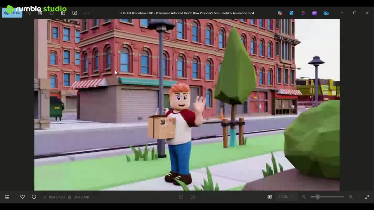This screenshot has width=374, height=210.
Task: Click the 354.9 MB file size text
Action: 81,197
